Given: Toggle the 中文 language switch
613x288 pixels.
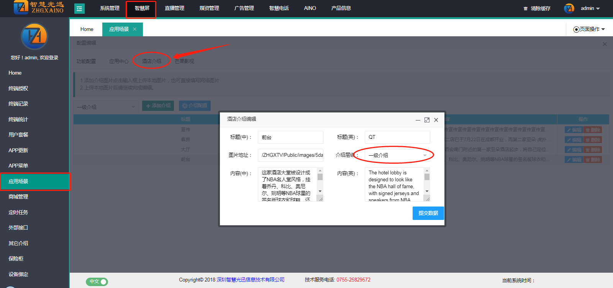Looking at the screenshot, I should [97, 281].
